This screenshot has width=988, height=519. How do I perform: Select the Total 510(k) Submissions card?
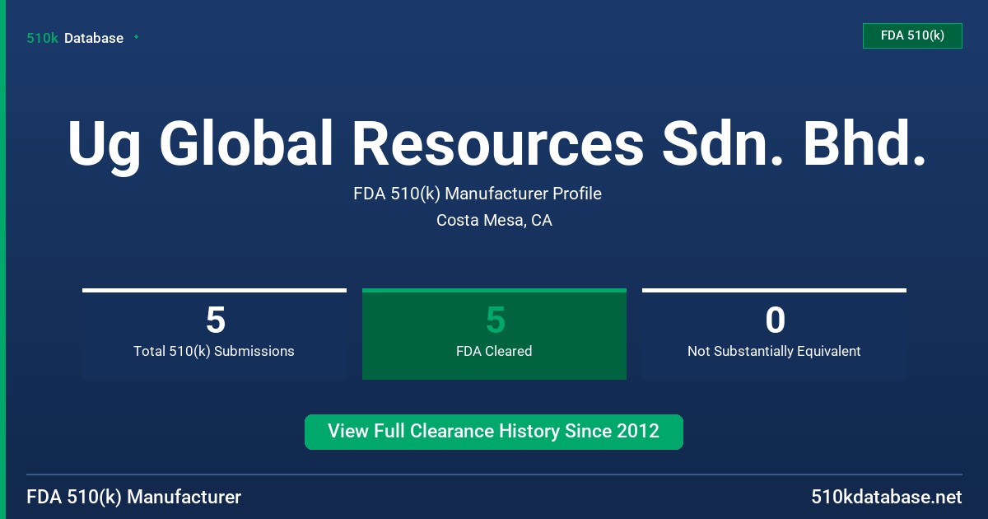pos(214,334)
